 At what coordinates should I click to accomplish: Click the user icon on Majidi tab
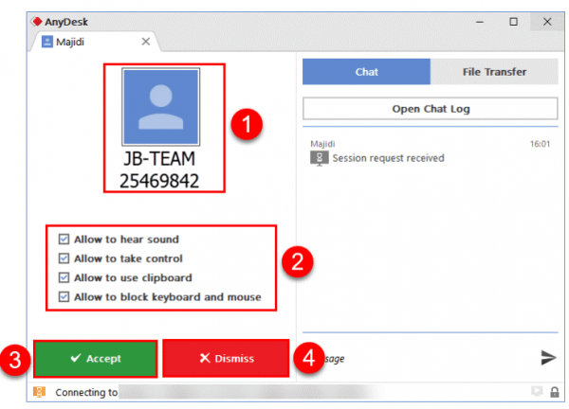[47, 42]
